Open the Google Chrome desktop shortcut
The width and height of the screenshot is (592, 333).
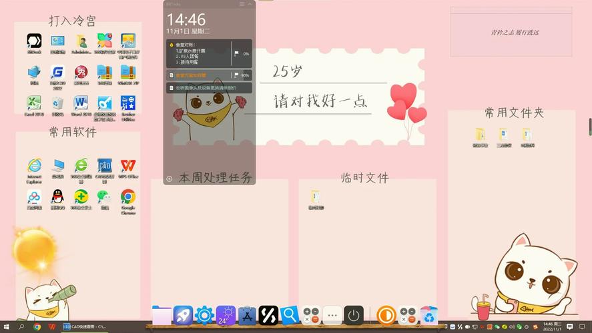point(127,197)
